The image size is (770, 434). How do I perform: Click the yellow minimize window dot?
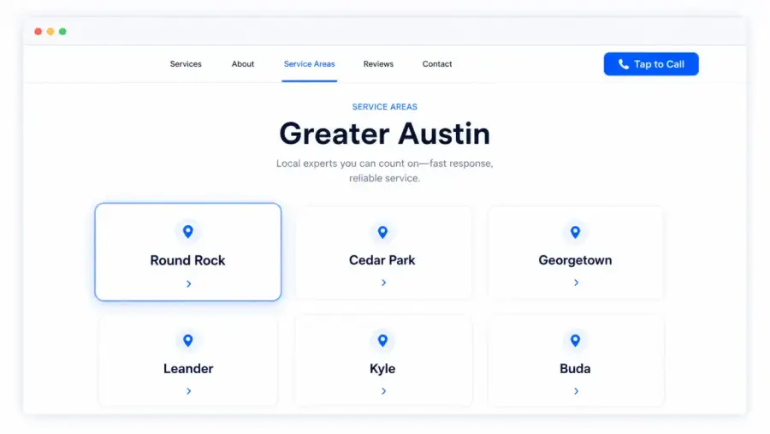click(x=50, y=32)
